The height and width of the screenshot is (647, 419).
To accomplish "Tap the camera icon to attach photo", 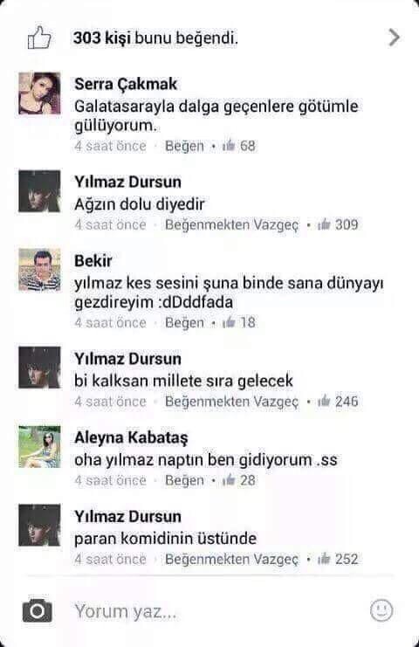I will [38, 610].
